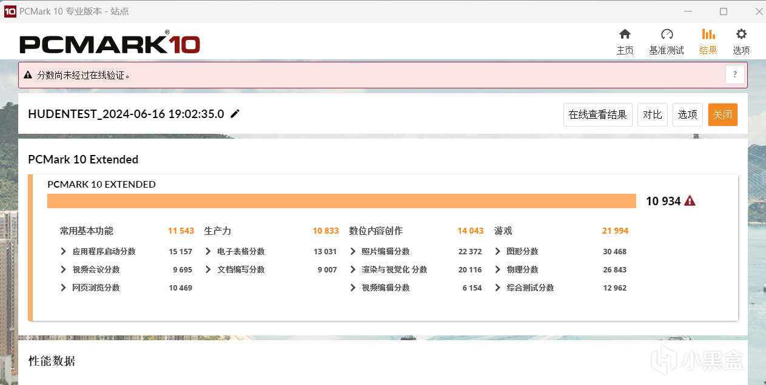Click the value 9 007

[x=327, y=269]
